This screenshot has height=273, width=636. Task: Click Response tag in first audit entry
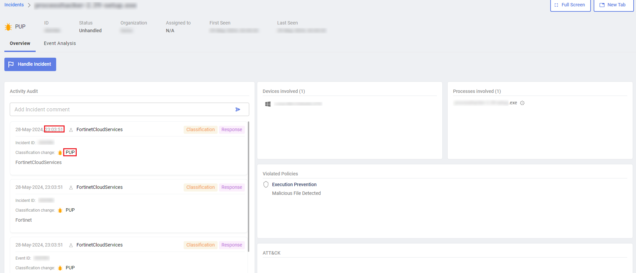[x=232, y=129]
